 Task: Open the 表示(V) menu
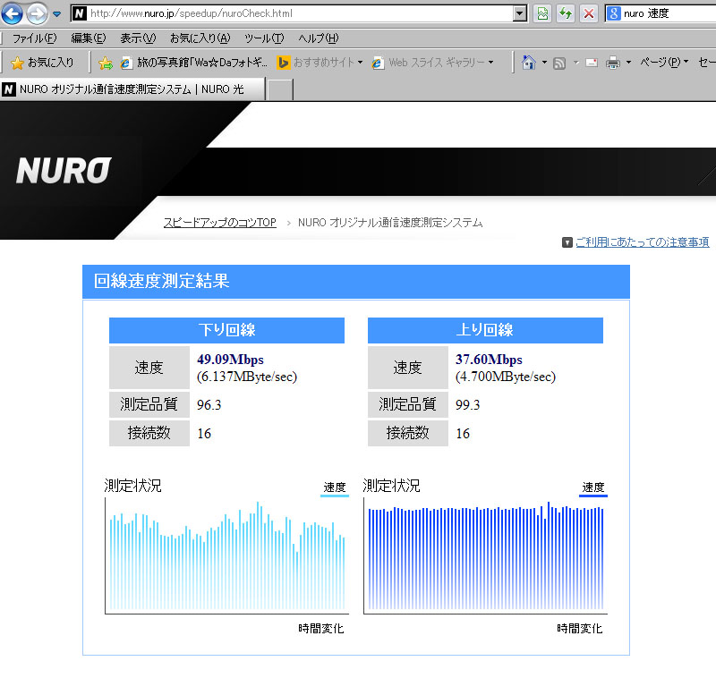tap(138, 38)
